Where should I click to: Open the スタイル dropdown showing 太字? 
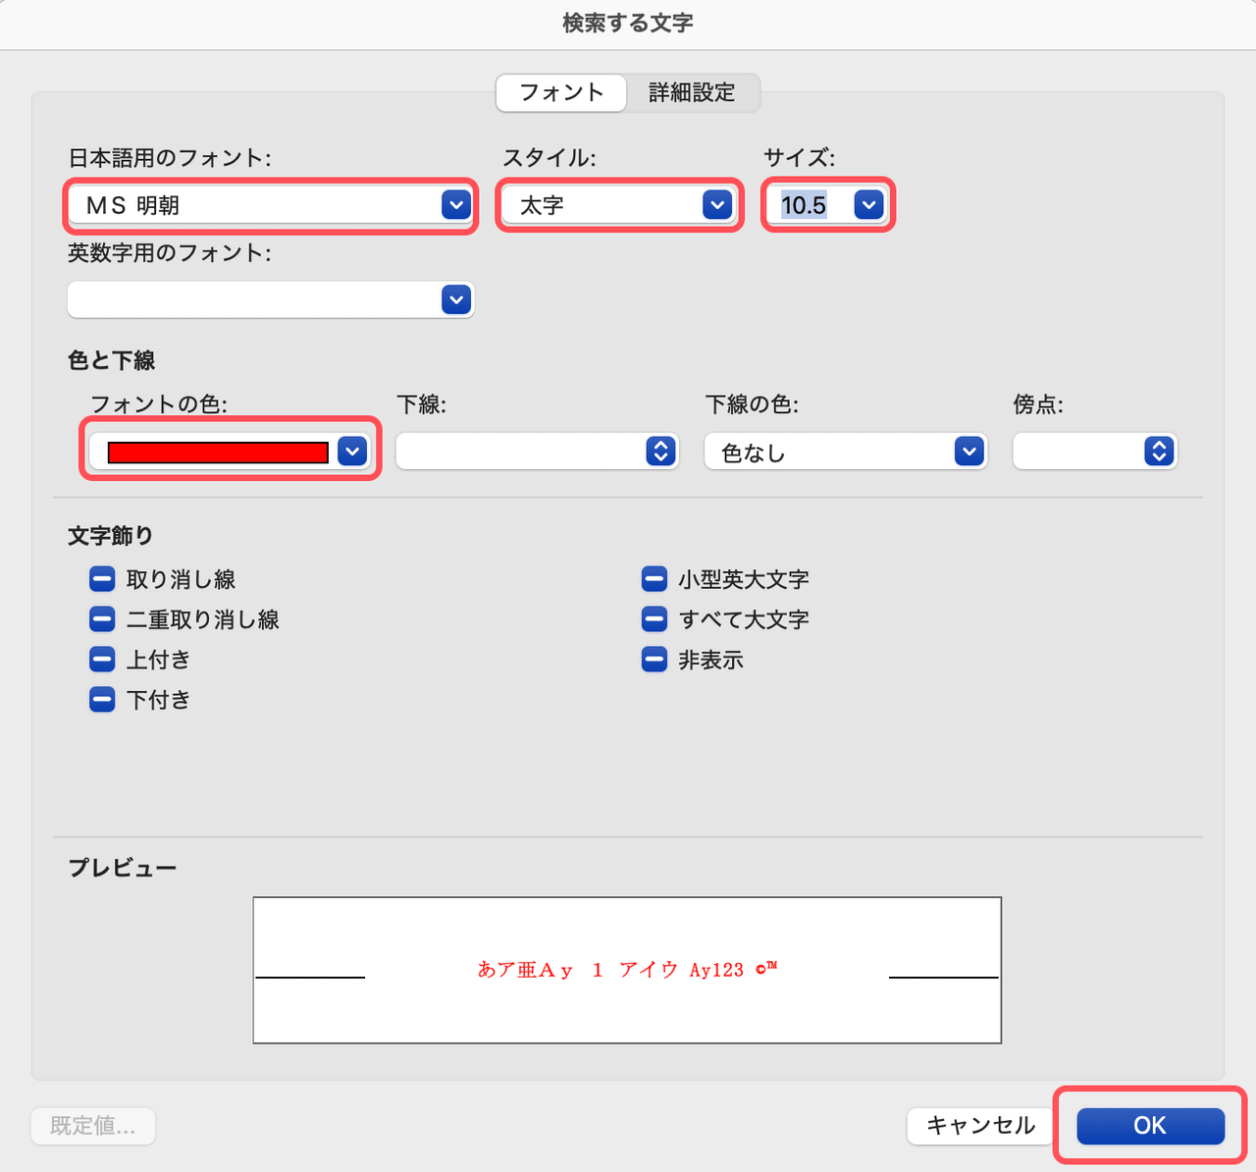click(x=717, y=205)
